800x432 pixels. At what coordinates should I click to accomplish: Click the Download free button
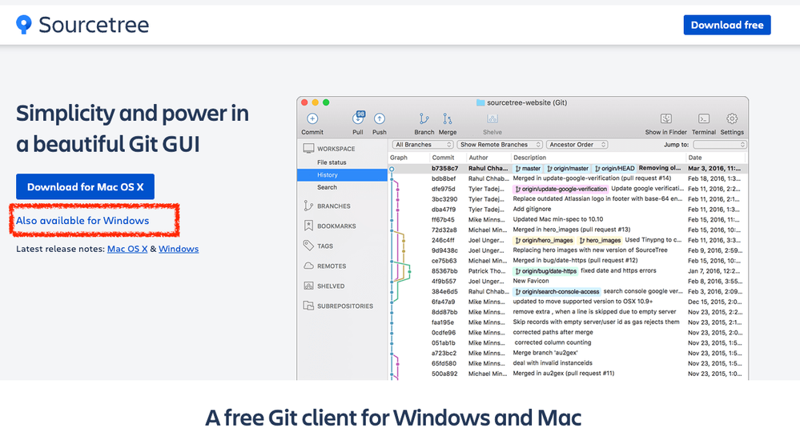coord(727,25)
